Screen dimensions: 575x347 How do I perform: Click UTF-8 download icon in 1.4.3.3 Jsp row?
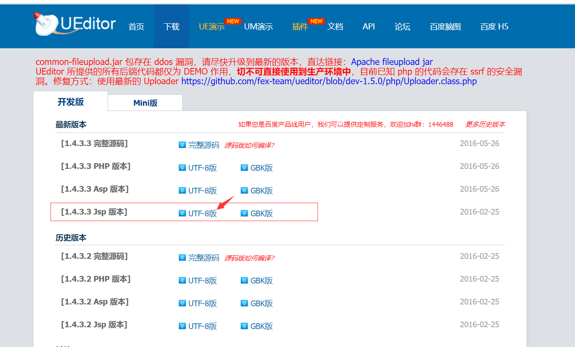[182, 213]
